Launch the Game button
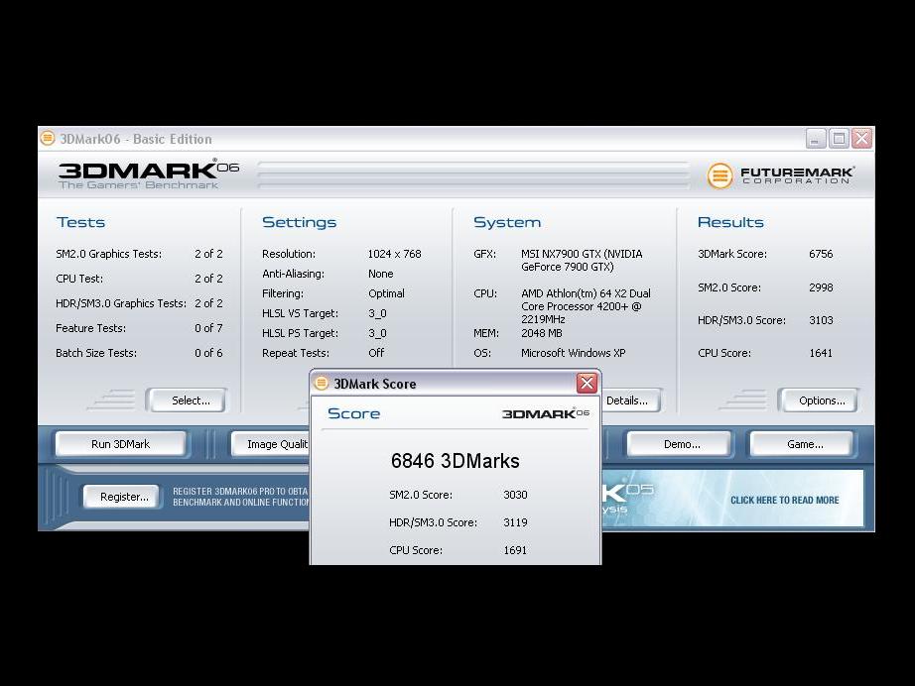 click(802, 444)
